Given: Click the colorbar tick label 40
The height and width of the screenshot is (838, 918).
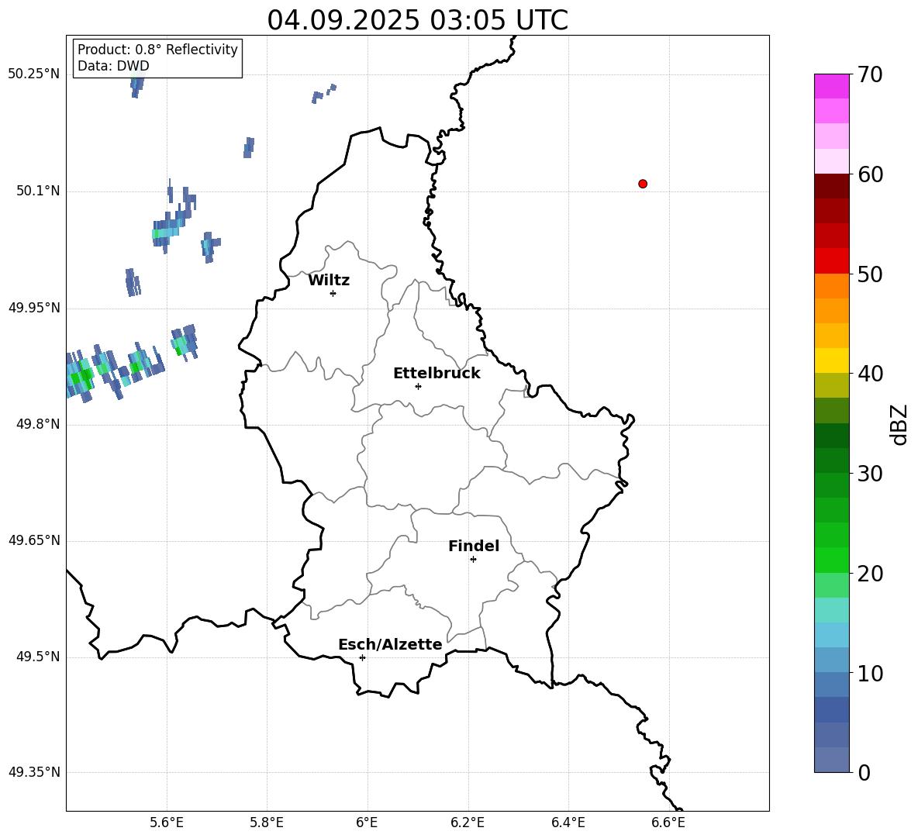Looking at the screenshot, I should 870,374.
